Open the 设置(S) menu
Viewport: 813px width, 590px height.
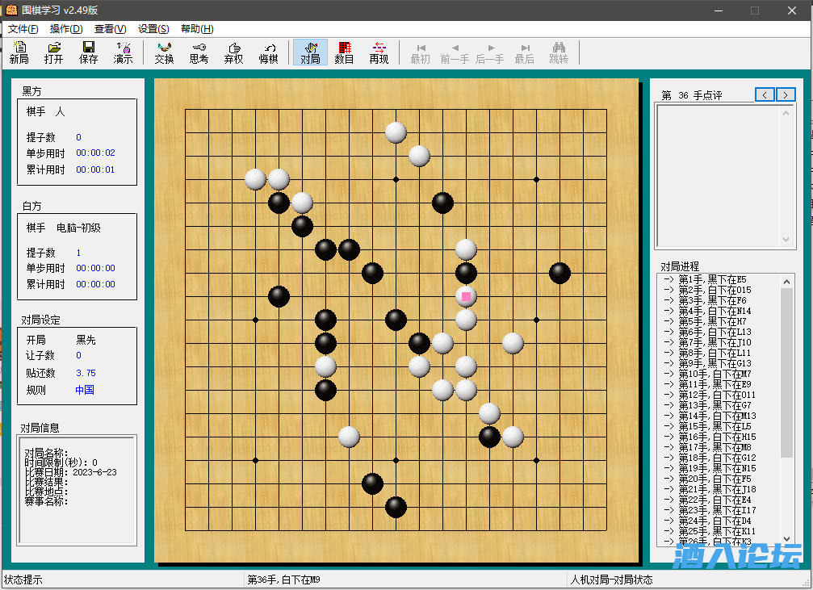(153, 28)
